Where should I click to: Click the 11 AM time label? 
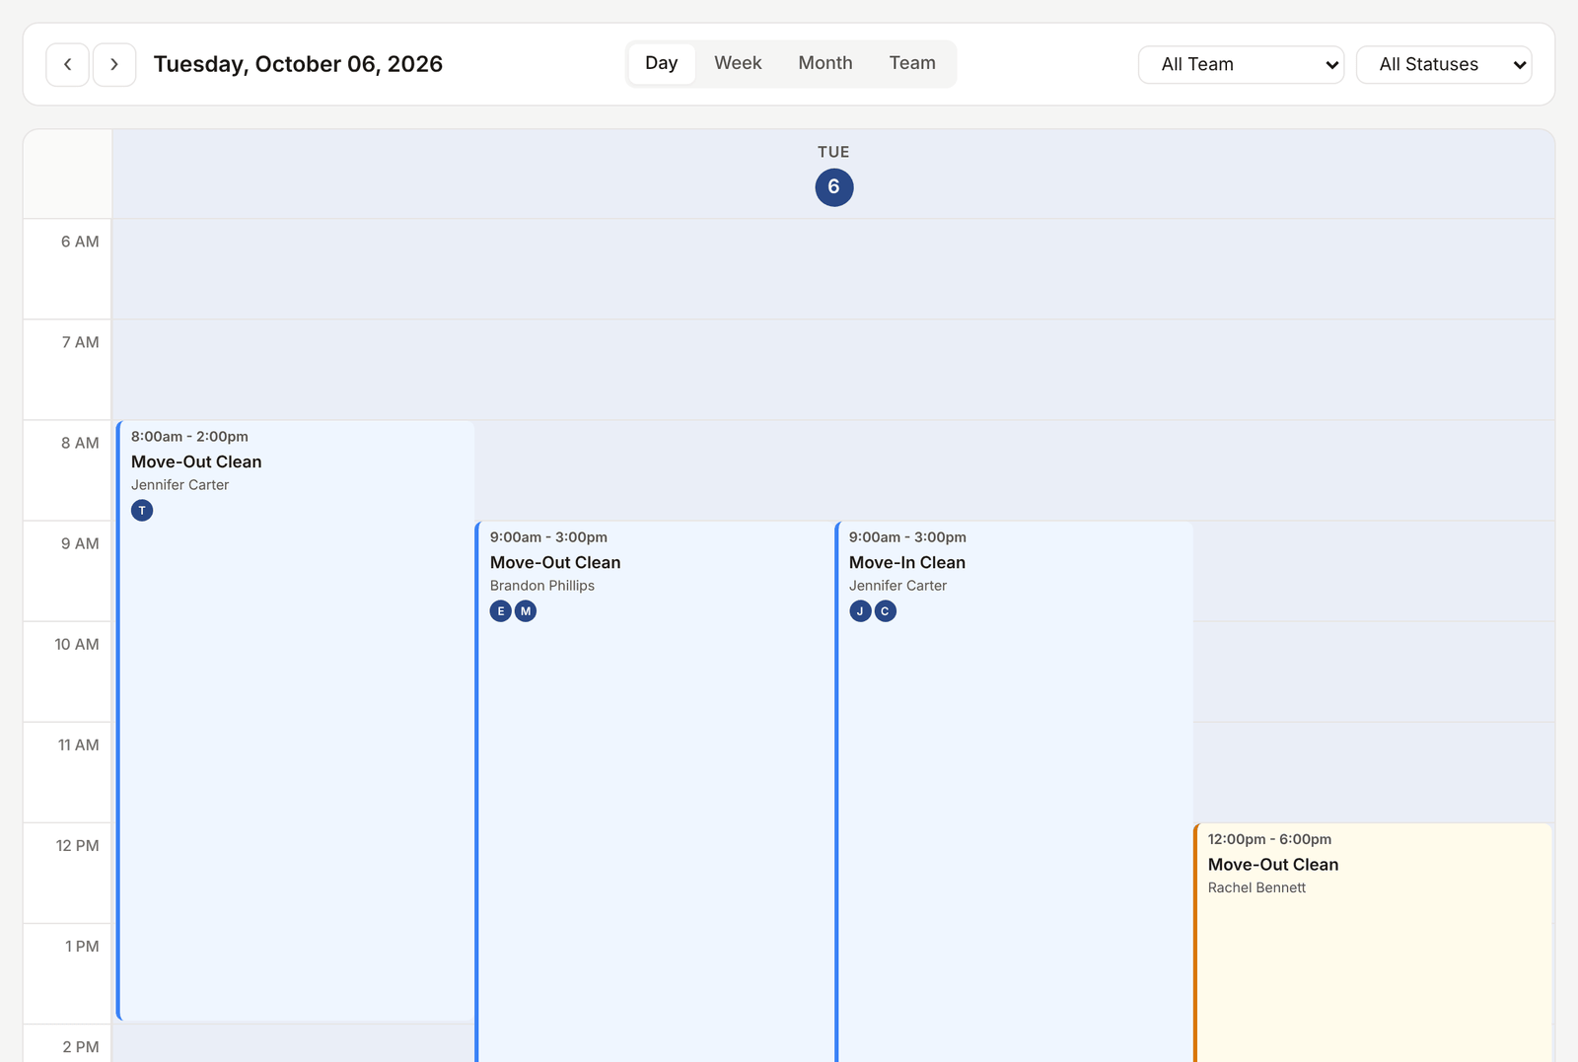(x=78, y=744)
